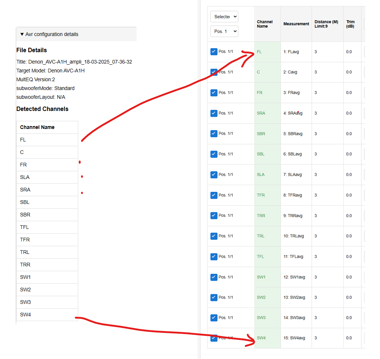Screen dimensions: 380x359
Task: Toggle the checkbox in the TRL row
Action: (214, 236)
